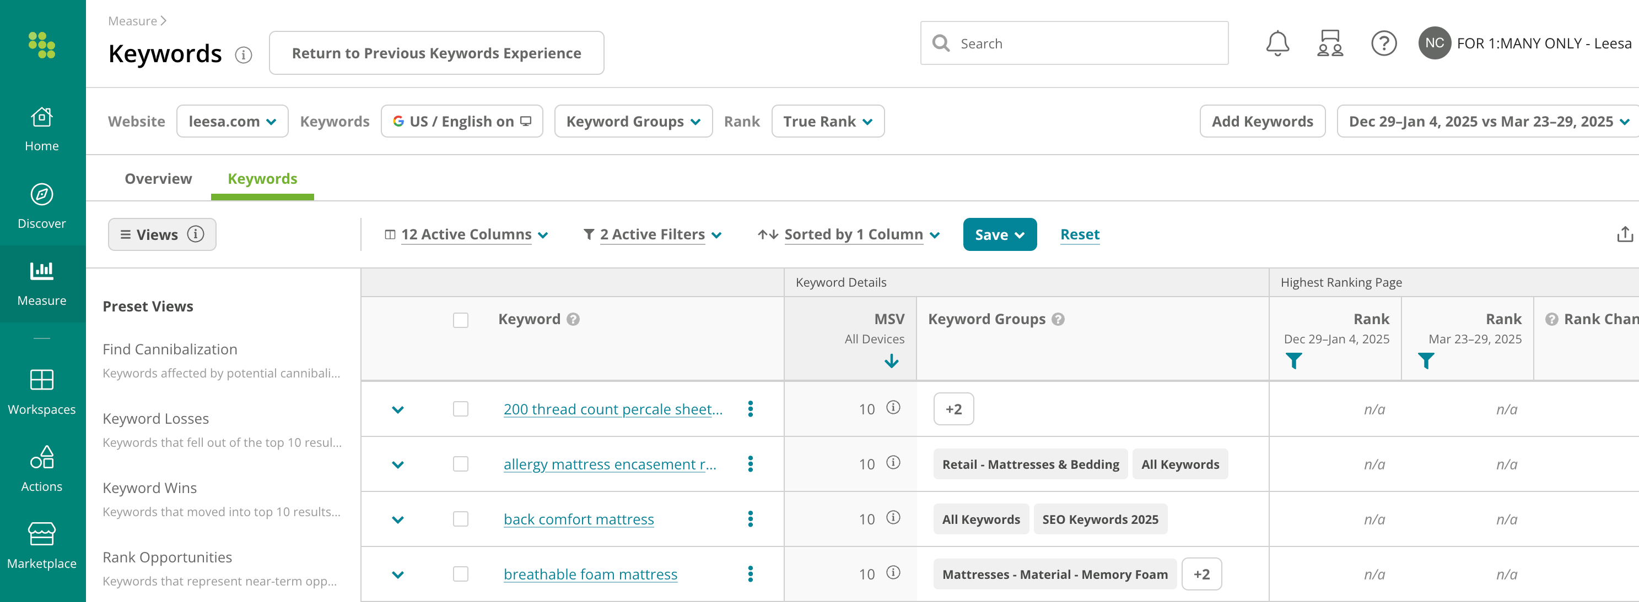Click into the Search field

(1074, 43)
